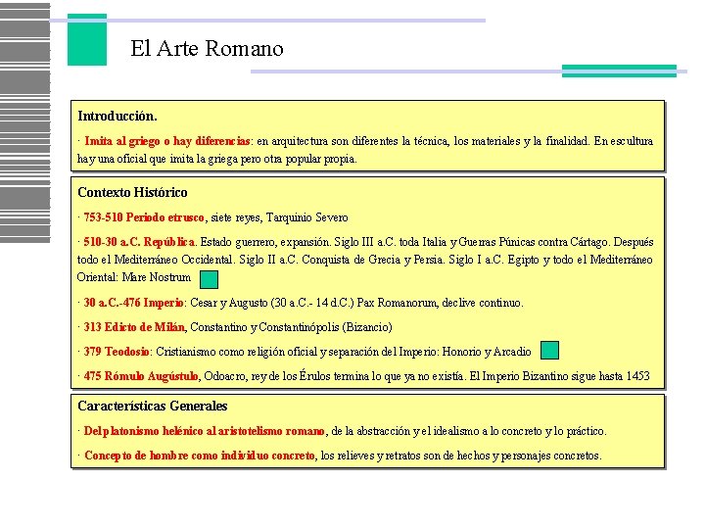Click the red text 313 Edicto de Milán
The image size is (705, 529).
click(134, 327)
